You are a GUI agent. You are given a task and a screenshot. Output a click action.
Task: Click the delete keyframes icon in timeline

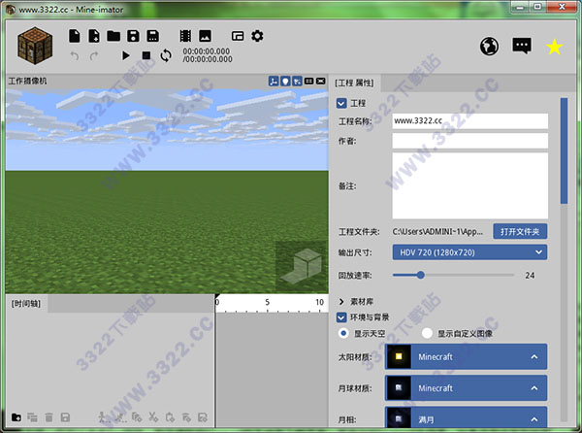(186, 417)
